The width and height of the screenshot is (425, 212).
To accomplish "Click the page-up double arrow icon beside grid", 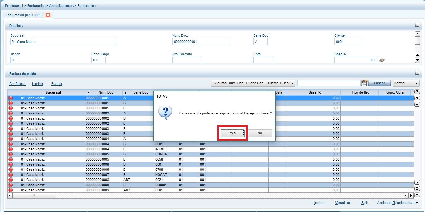I will pos(417,98).
